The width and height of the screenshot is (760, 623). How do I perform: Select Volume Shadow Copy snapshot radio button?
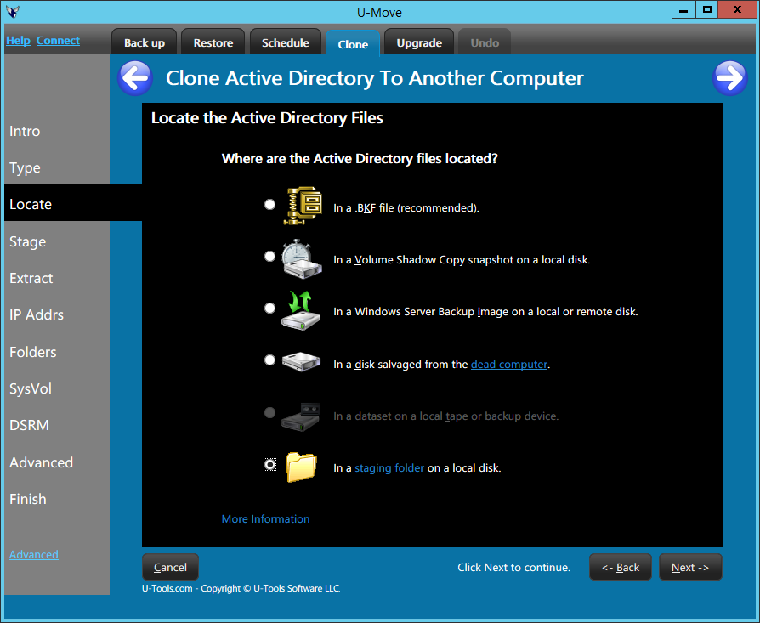click(270, 257)
